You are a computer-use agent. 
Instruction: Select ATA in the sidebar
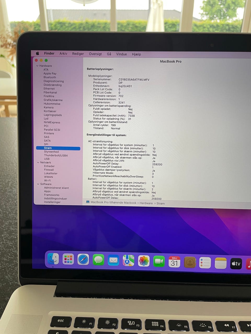(x=46, y=70)
